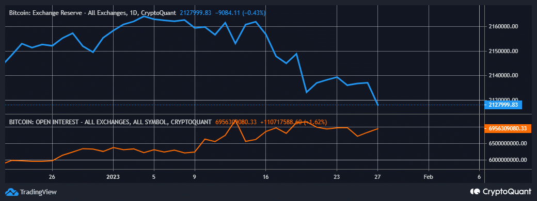
Task: Click the 26 date label on time axis
Action: pos(52,177)
